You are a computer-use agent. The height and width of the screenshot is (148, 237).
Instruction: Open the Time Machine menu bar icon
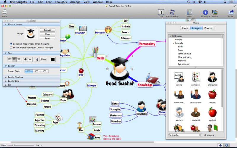(x=188, y=2)
